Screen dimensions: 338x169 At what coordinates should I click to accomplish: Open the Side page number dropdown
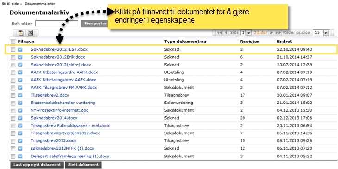(249, 33)
